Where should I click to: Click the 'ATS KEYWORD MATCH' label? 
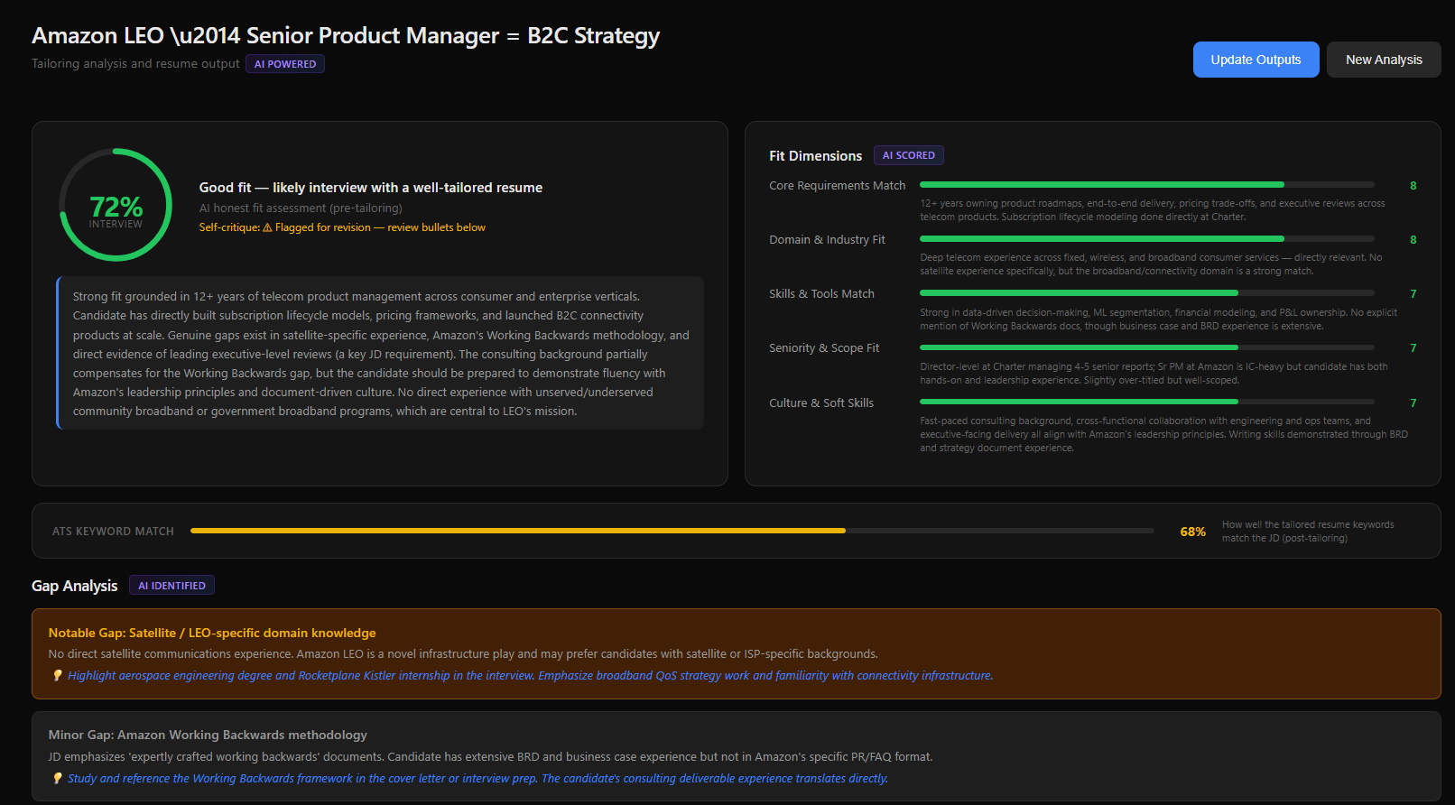click(x=113, y=532)
